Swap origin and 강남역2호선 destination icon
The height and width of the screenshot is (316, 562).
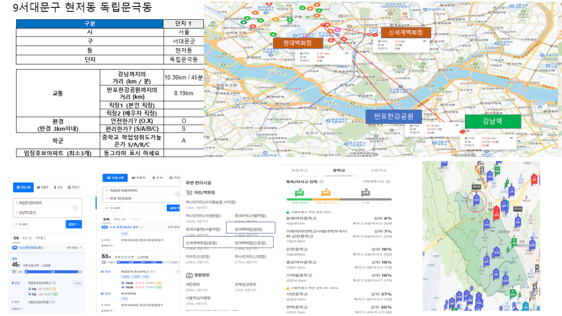click(x=75, y=208)
